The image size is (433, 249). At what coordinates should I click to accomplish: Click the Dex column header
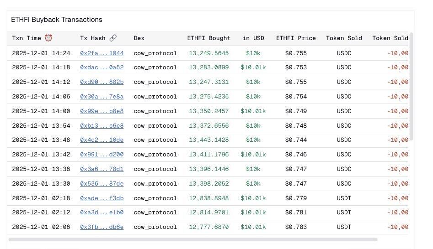tap(139, 38)
